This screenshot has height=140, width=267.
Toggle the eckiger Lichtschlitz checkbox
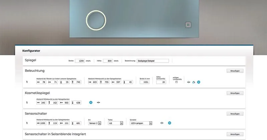(177, 82)
